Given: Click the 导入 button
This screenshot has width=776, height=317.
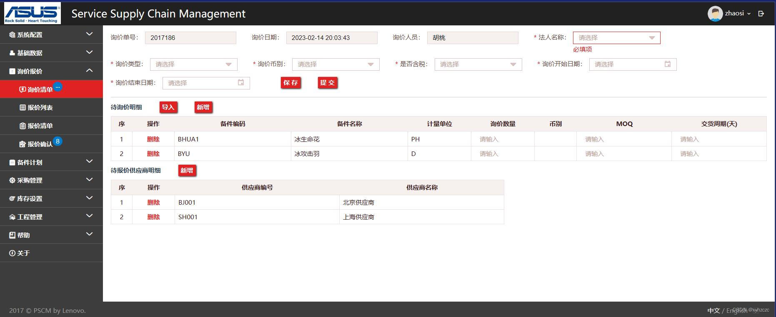Looking at the screenshot, I should coord(168,107).
